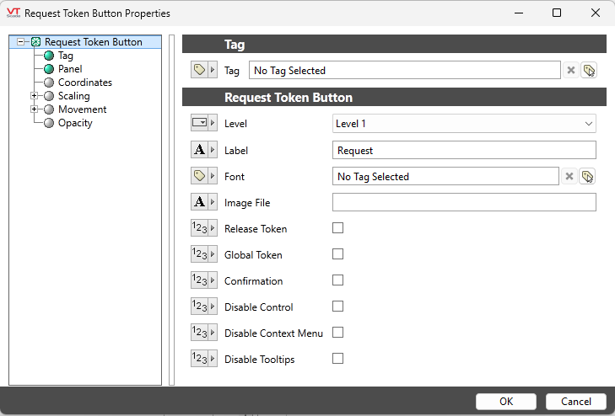
Task: Check the Confirmation checkbox
Action: tap(338, 280)
